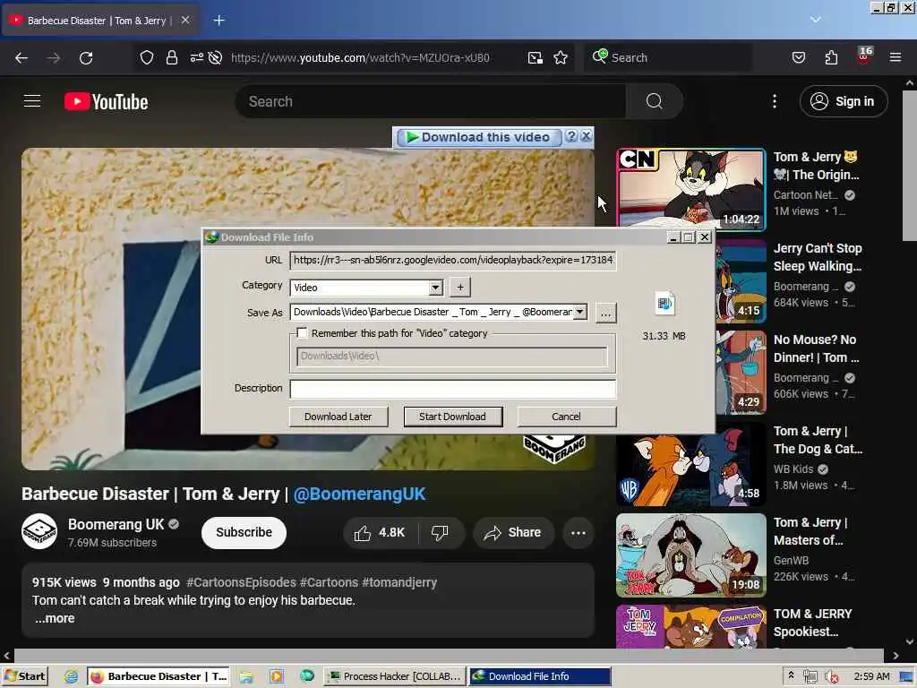Share the video

coord(513,532)
